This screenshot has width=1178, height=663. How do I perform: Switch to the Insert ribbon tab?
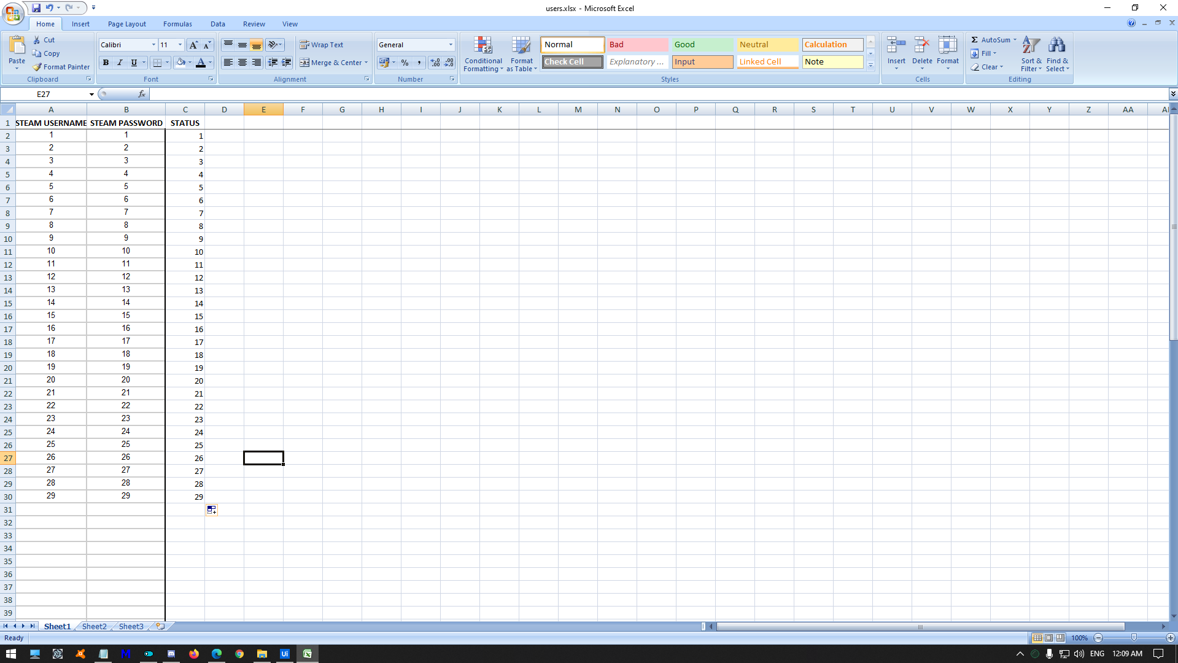coord(80,24)
